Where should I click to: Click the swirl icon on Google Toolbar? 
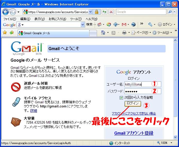pos(109,24)
